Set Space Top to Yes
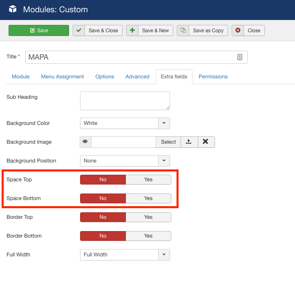Viewport: 295px width, 287px height. tap(148, 180)
